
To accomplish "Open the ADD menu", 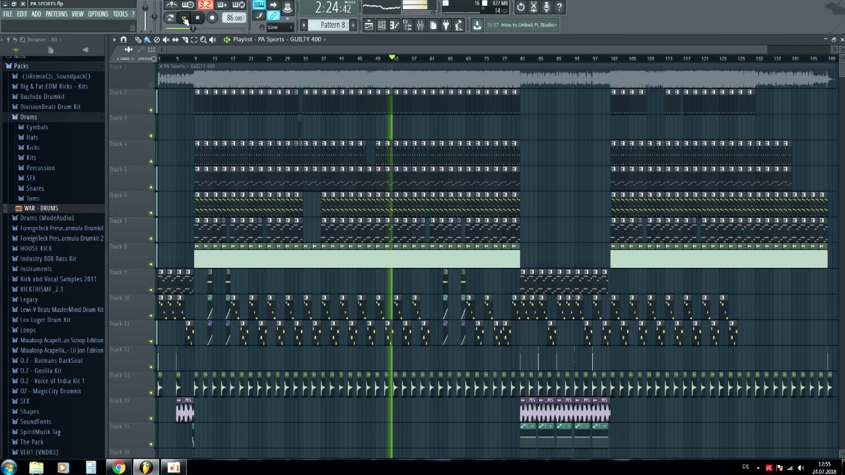I will (36, 14).
